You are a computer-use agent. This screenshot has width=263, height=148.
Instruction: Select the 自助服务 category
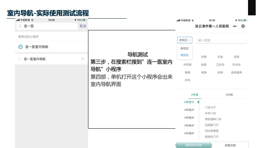coord(236,72)
